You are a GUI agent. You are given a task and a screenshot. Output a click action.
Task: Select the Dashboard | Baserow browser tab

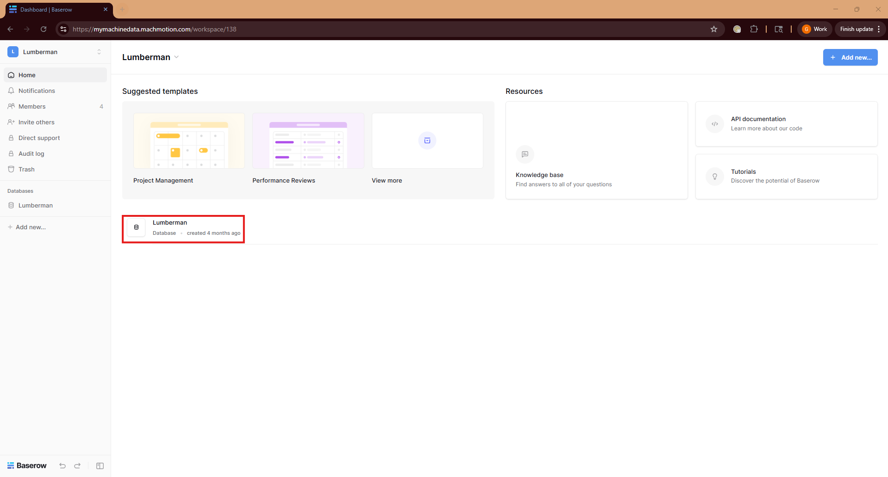(x=58, y=10)
